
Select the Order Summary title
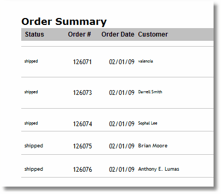[x=64, y=22]
